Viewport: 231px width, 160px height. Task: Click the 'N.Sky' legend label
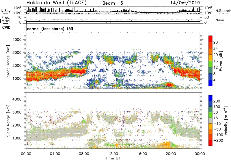coord(5,11)
